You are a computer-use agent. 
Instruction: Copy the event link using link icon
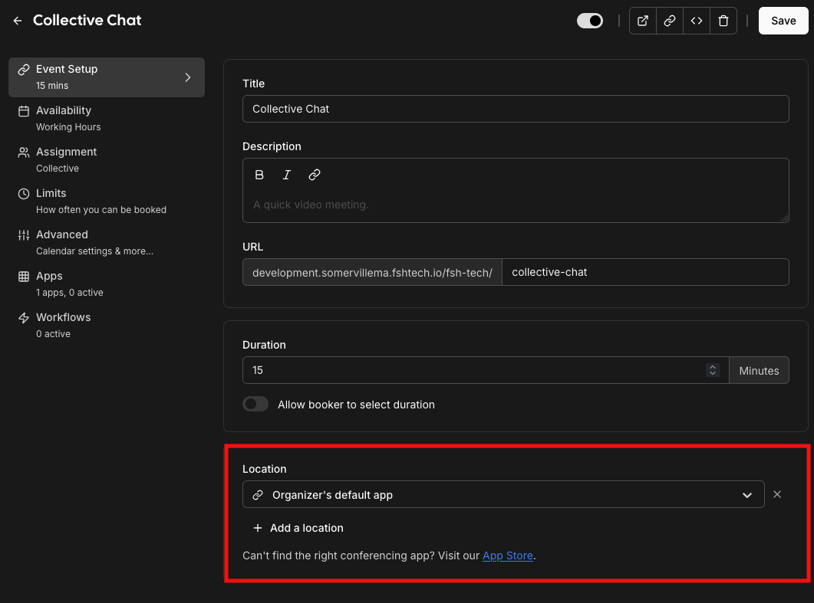(670, 21)
